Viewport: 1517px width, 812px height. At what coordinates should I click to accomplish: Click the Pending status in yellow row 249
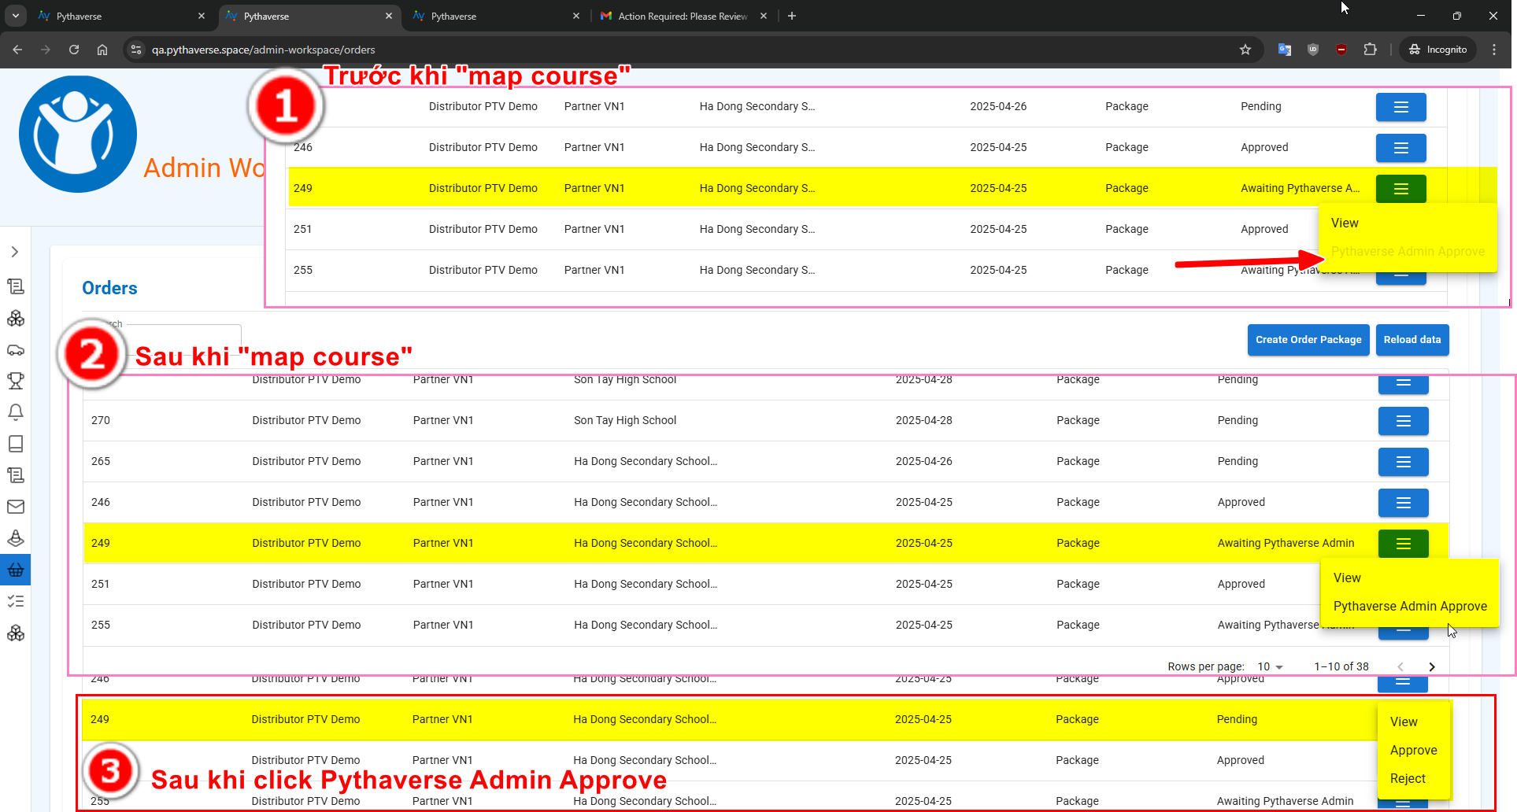1237,720
